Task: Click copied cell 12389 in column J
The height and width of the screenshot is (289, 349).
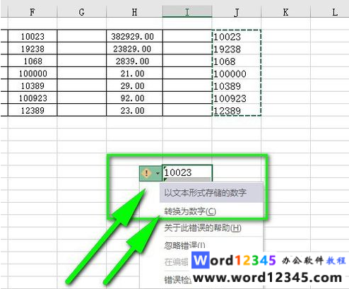Action: [x=237, y=110]
